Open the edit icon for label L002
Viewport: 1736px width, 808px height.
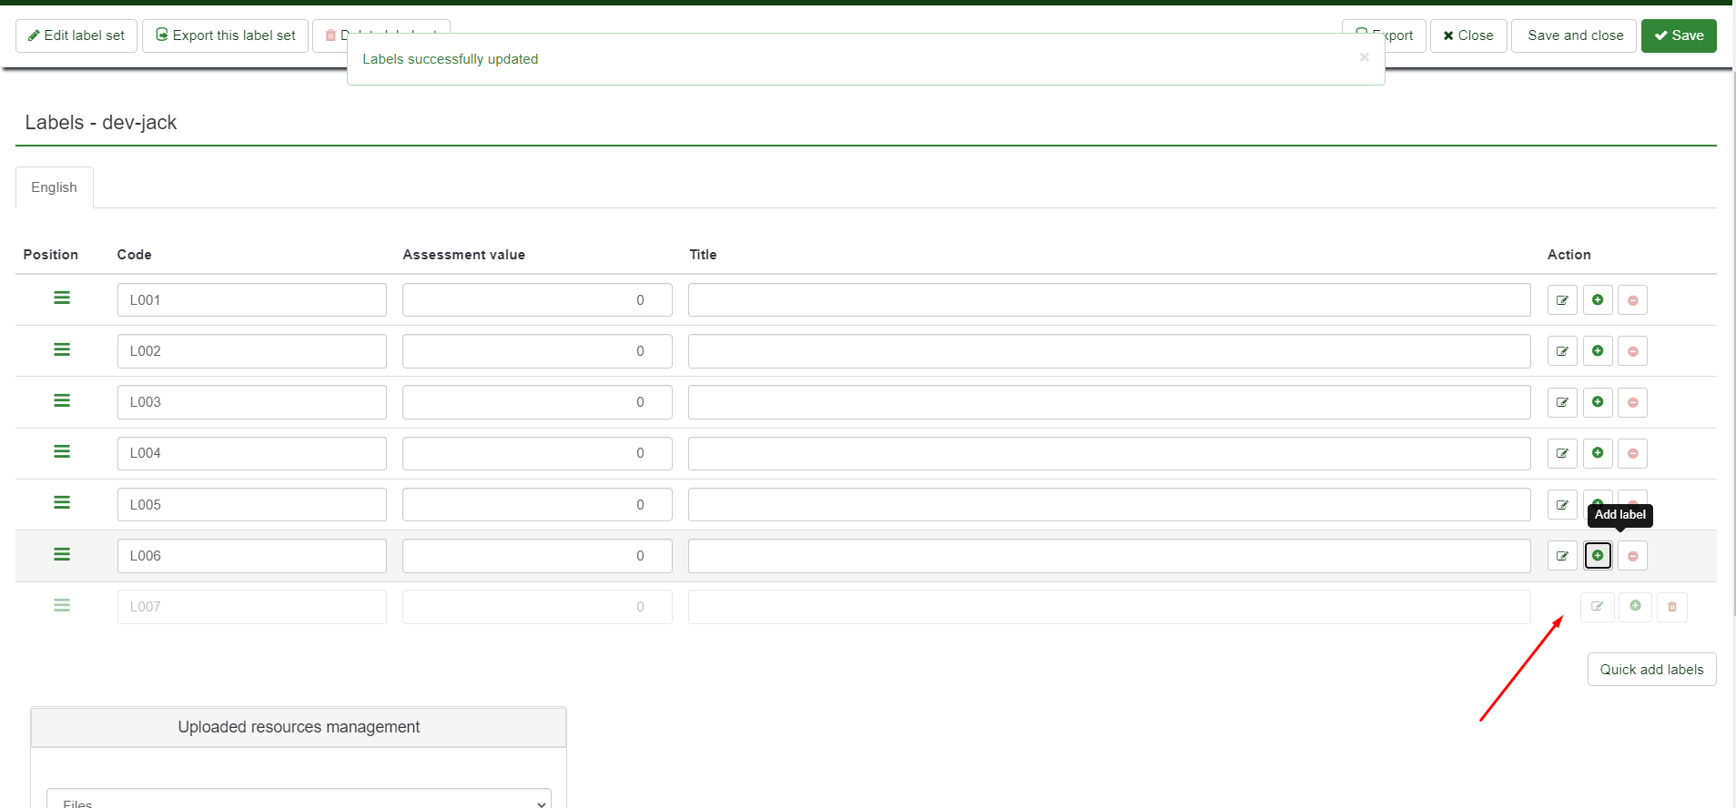tap(1562, 351)
